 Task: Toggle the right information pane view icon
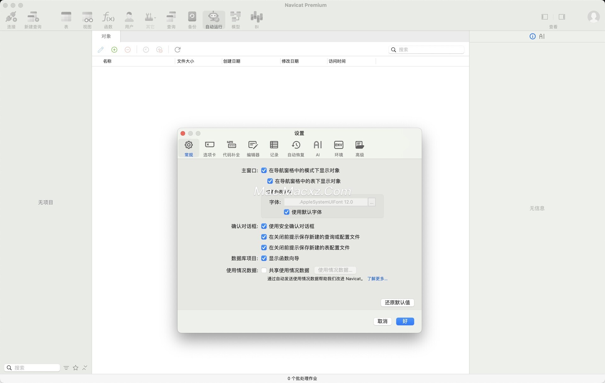562,17
